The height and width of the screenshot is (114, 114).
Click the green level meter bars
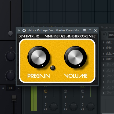tap(34, 99)
